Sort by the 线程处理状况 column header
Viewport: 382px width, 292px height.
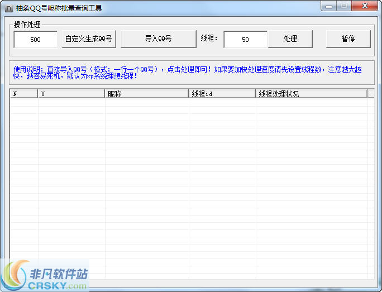pos(311,94)
